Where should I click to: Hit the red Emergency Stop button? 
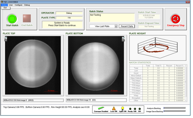pyautogui.click(x=176, y=19)
